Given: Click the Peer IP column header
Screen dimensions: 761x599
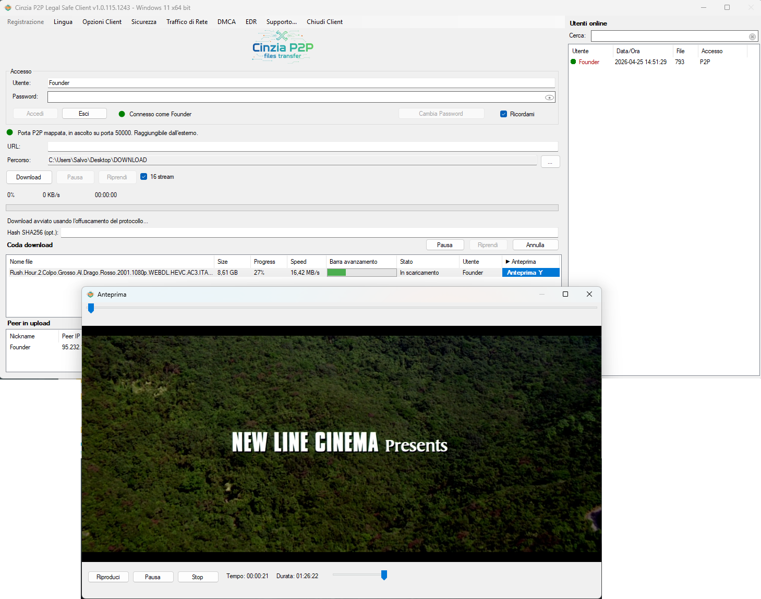Looking at the screenshot, I should click(x=71, y=336).
